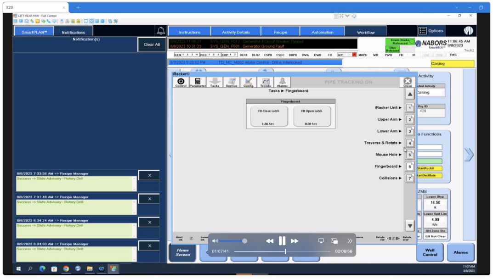Viewport: 493px width, 279px height.
Task: Fast forward the video
Action: (295, 241)
